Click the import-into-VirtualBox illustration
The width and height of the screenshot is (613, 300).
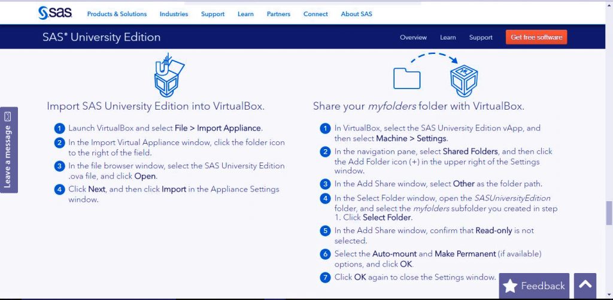point(169,75)
